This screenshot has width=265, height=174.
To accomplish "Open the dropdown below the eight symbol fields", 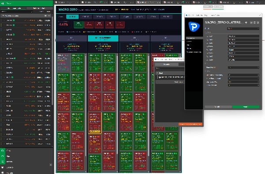I will coord(243,68).
